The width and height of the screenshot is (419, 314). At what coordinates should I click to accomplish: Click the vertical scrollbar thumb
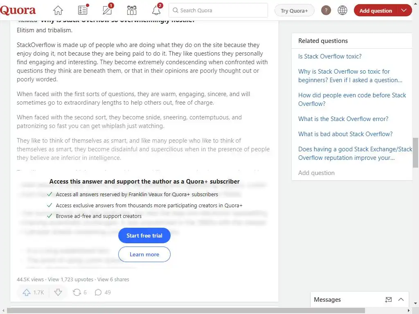click(x=415, y=153)
